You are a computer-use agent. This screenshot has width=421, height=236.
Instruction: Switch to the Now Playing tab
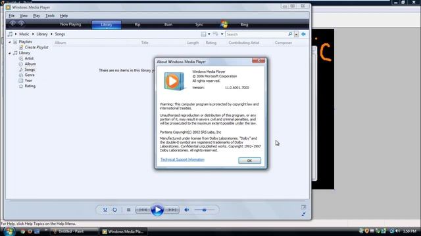(70, 24)
